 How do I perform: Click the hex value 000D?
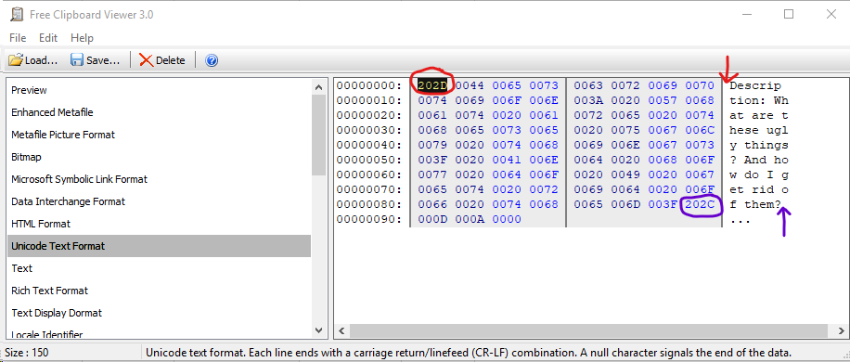[432, 219]
